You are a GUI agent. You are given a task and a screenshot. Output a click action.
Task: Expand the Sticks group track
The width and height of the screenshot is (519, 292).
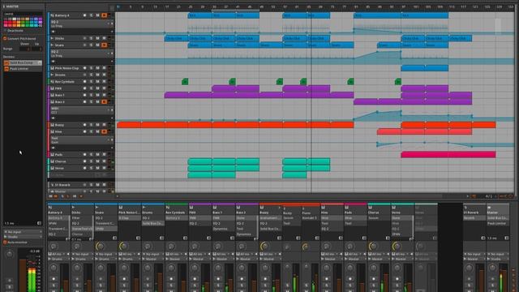point(52,38)
